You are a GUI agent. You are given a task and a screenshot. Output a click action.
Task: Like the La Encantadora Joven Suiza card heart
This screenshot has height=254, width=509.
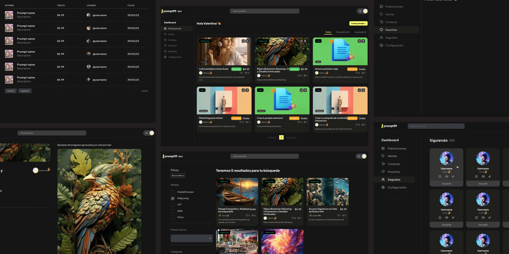[241, 73]
